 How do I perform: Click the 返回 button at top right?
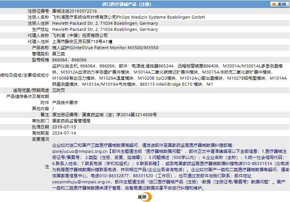point(279,4)
